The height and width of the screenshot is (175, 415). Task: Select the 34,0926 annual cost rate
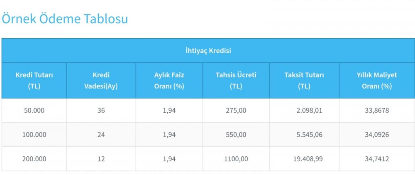[x=377, y=135]
